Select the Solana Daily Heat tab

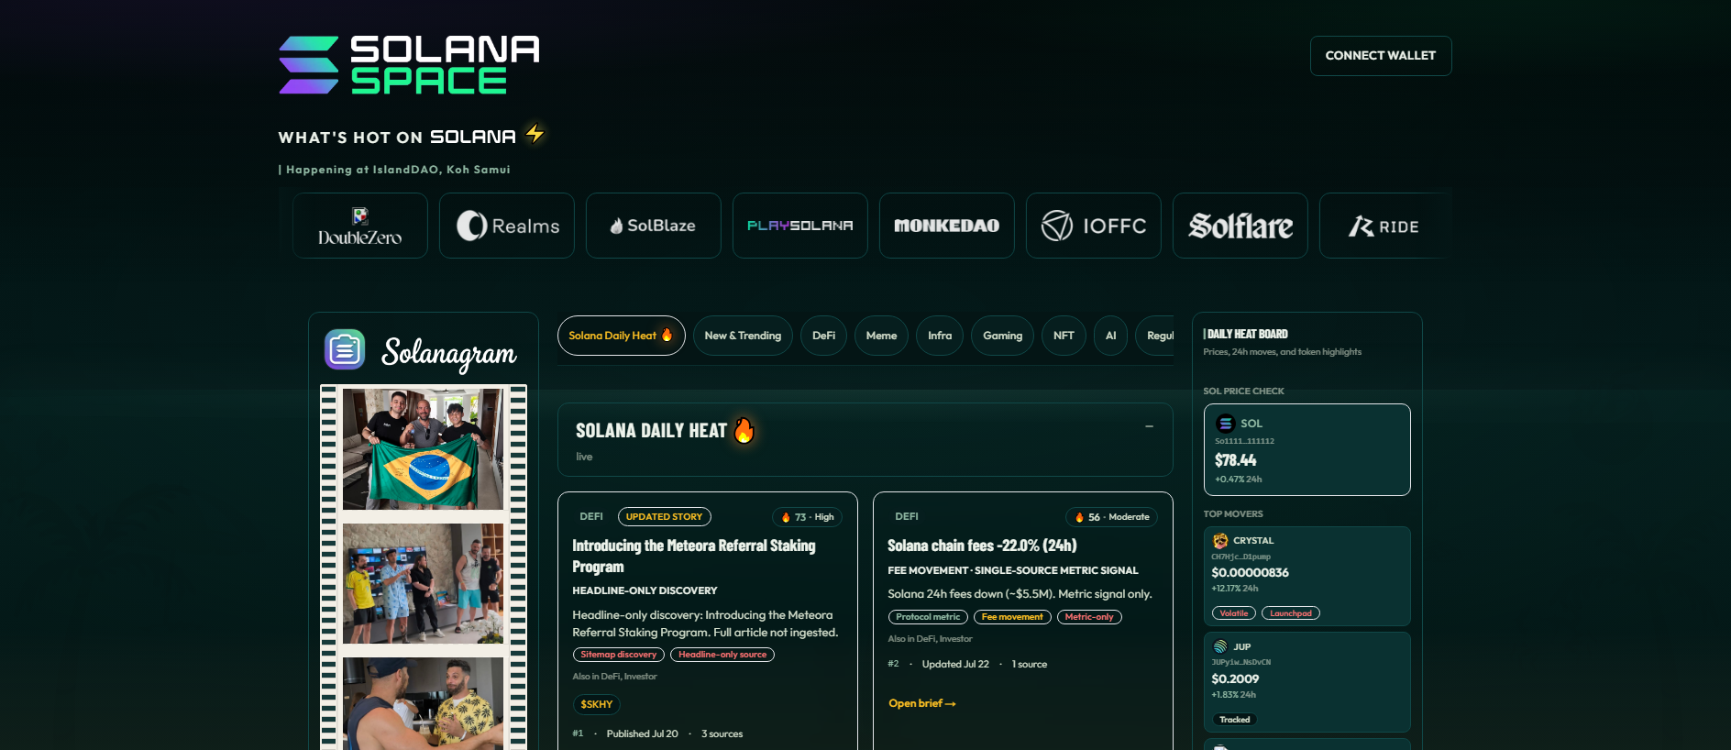click(x=622, y=336)
